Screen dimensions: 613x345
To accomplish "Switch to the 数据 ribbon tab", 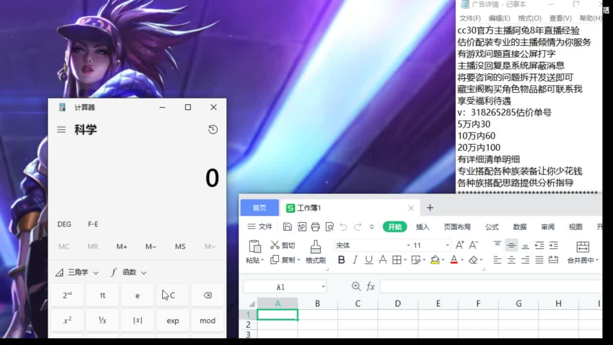I will [520, 227].
